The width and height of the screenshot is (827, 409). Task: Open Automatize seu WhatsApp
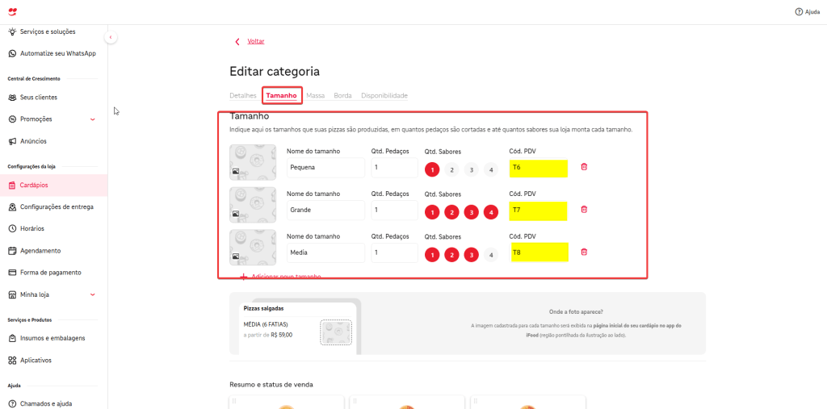pos(57,53)
